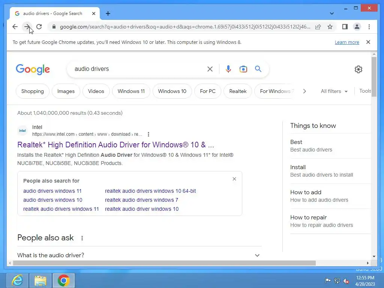
Task: Open Chrome profile avatar
Action: point(357,27)
